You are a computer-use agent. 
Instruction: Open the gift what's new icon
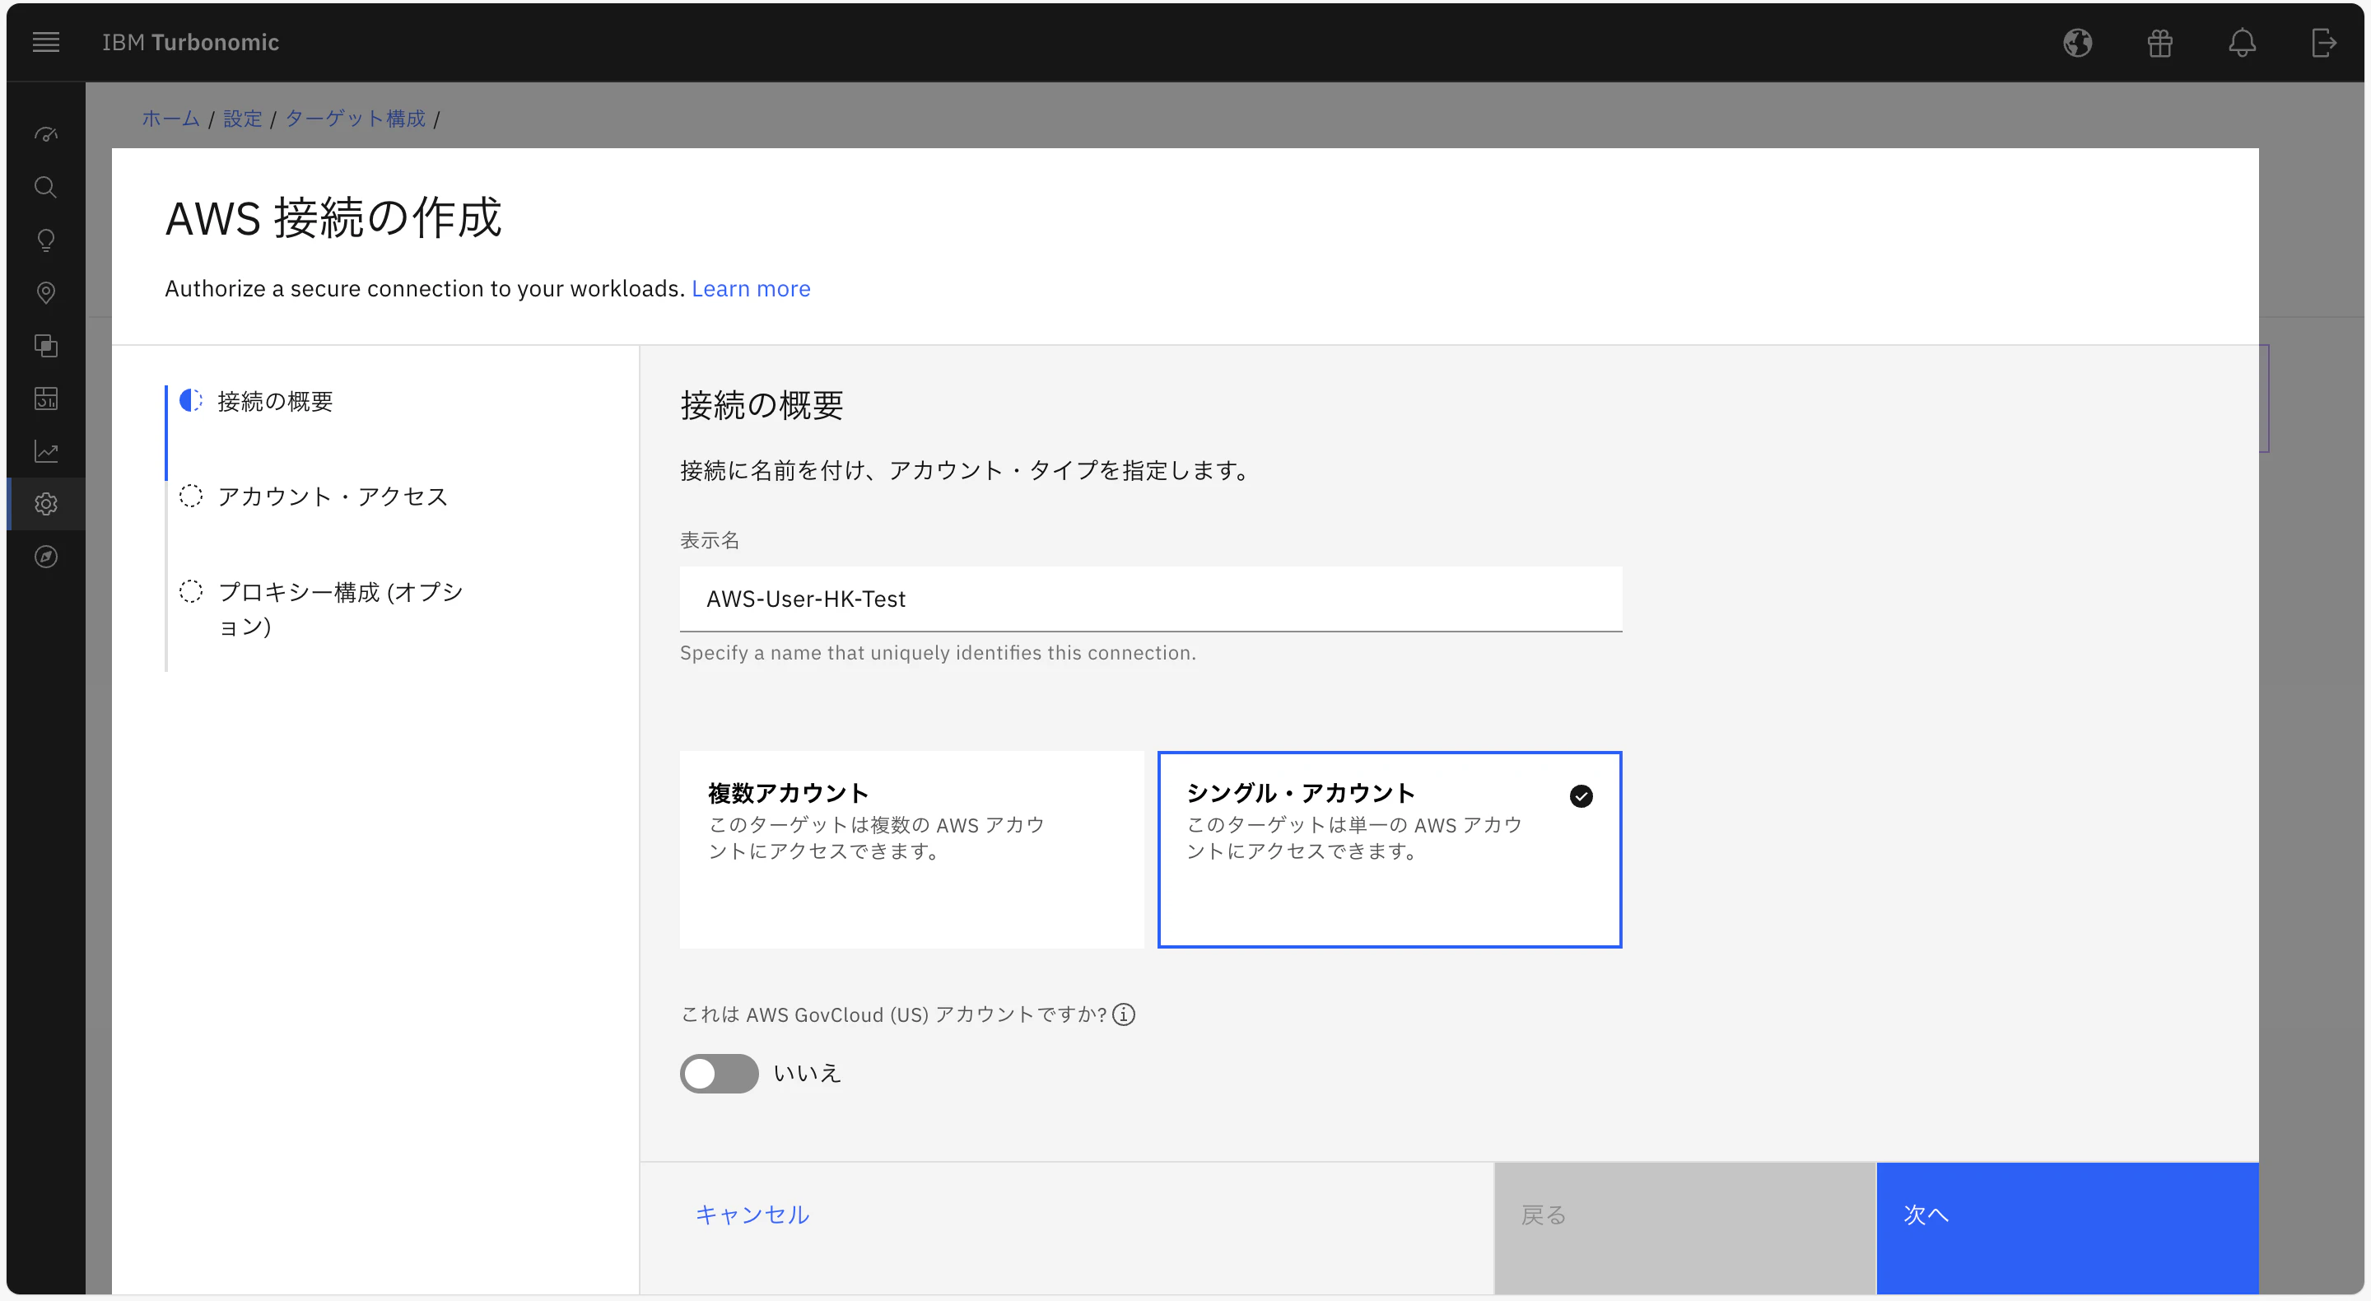point(2159,42)
